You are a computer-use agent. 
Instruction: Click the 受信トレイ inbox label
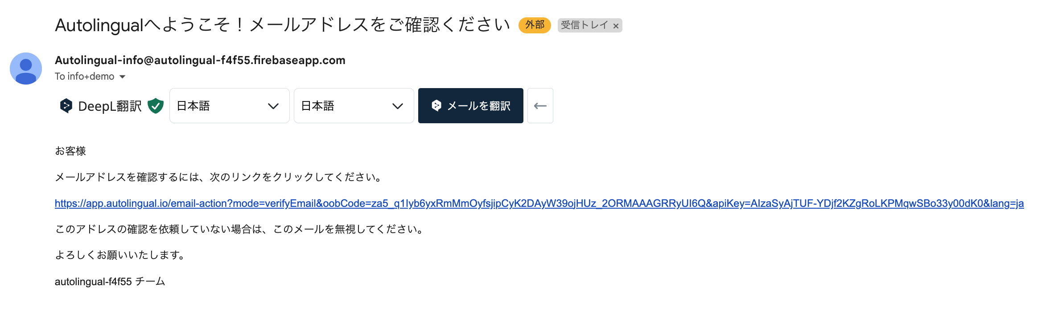point(584,25)
